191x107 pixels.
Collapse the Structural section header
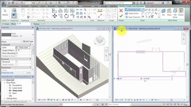[30, 59]
